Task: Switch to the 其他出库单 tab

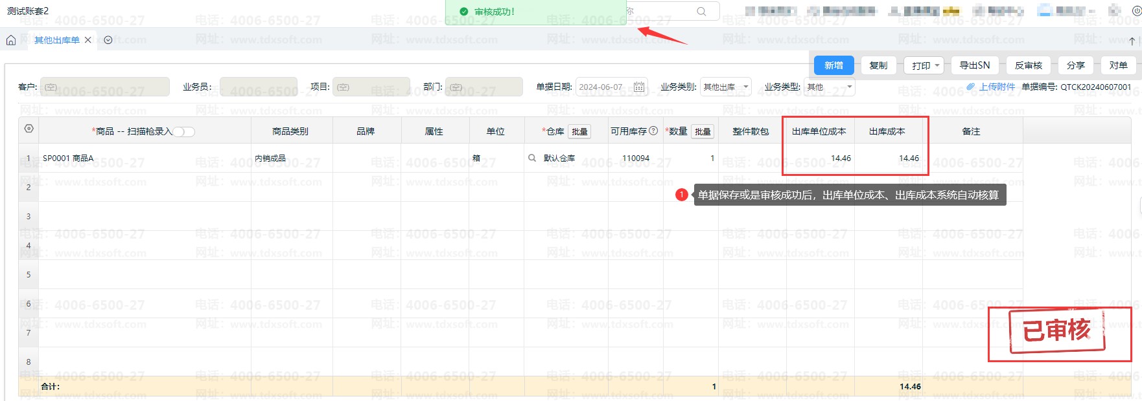Action: click(57, 40)
